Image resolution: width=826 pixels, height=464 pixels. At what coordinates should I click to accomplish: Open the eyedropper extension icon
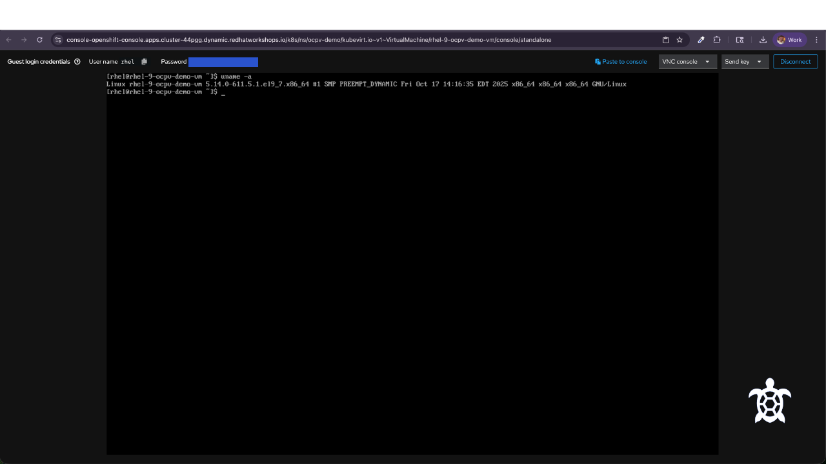point(701,40)
